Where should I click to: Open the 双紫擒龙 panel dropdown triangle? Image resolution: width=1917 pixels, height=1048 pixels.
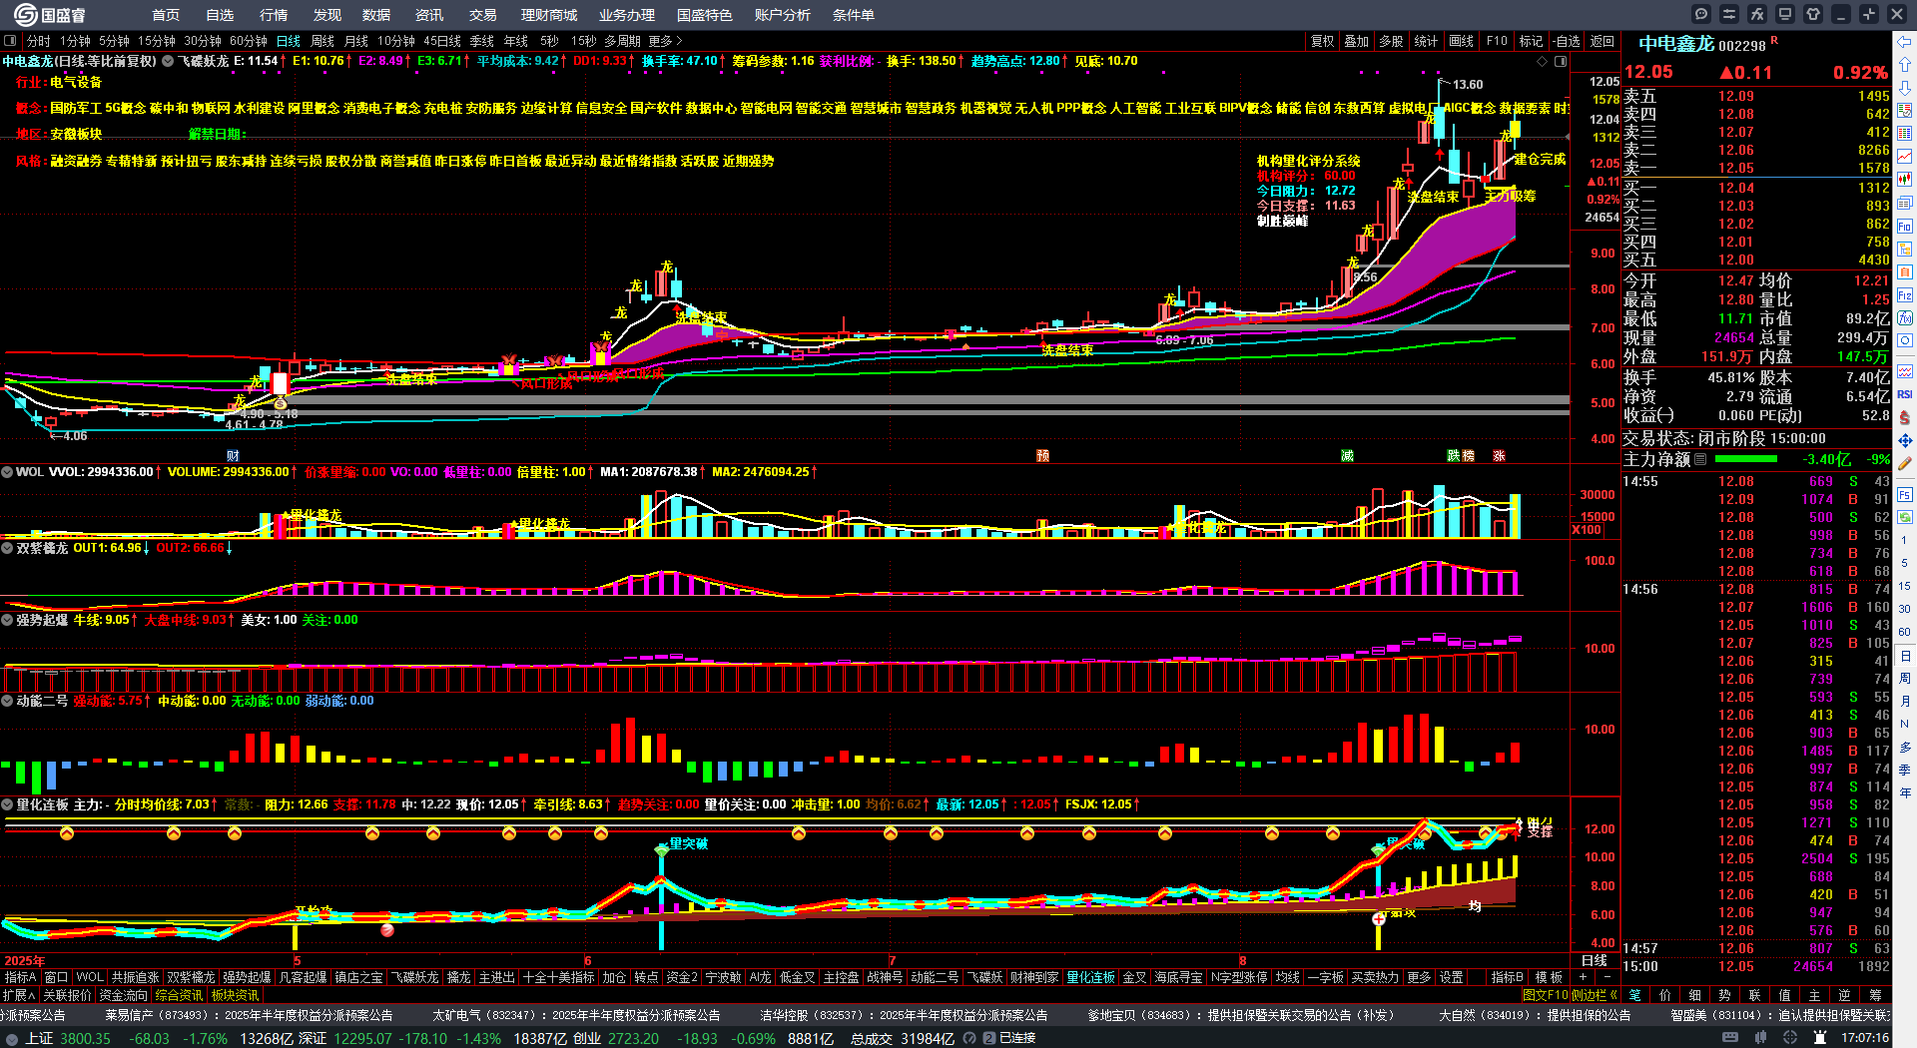7,548
